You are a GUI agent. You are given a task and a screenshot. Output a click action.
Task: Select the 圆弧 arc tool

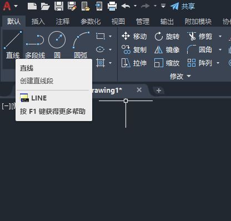point(81,45)
